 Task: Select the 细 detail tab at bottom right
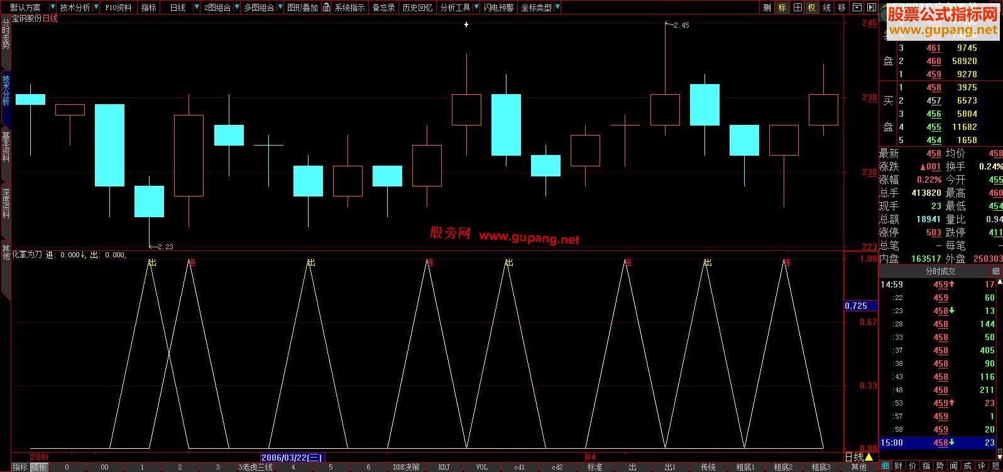pos(885,466)
